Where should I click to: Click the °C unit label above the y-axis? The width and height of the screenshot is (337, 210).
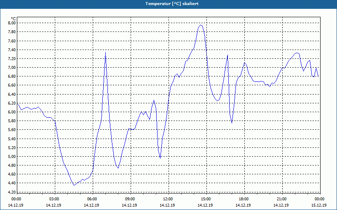[13, 19]
